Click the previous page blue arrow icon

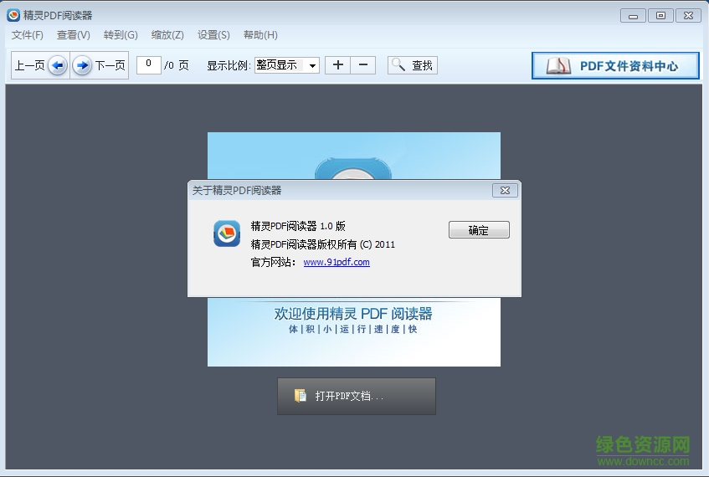pos(57,65)
